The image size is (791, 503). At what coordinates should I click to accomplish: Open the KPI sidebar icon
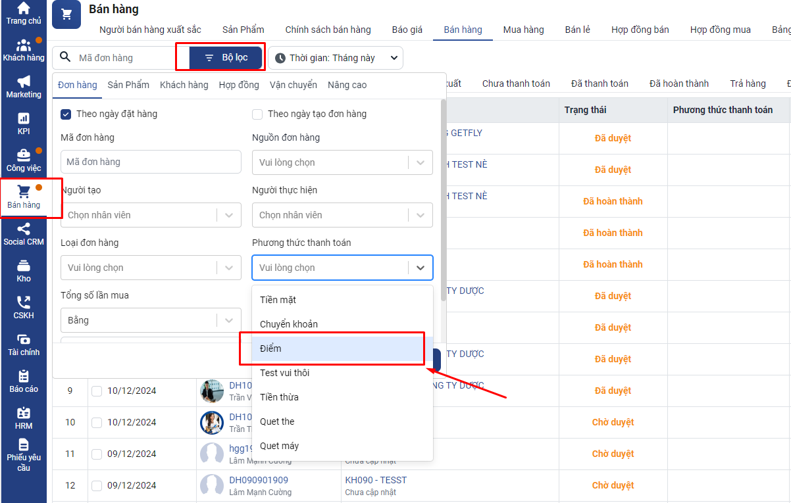[x=24, y=124]
